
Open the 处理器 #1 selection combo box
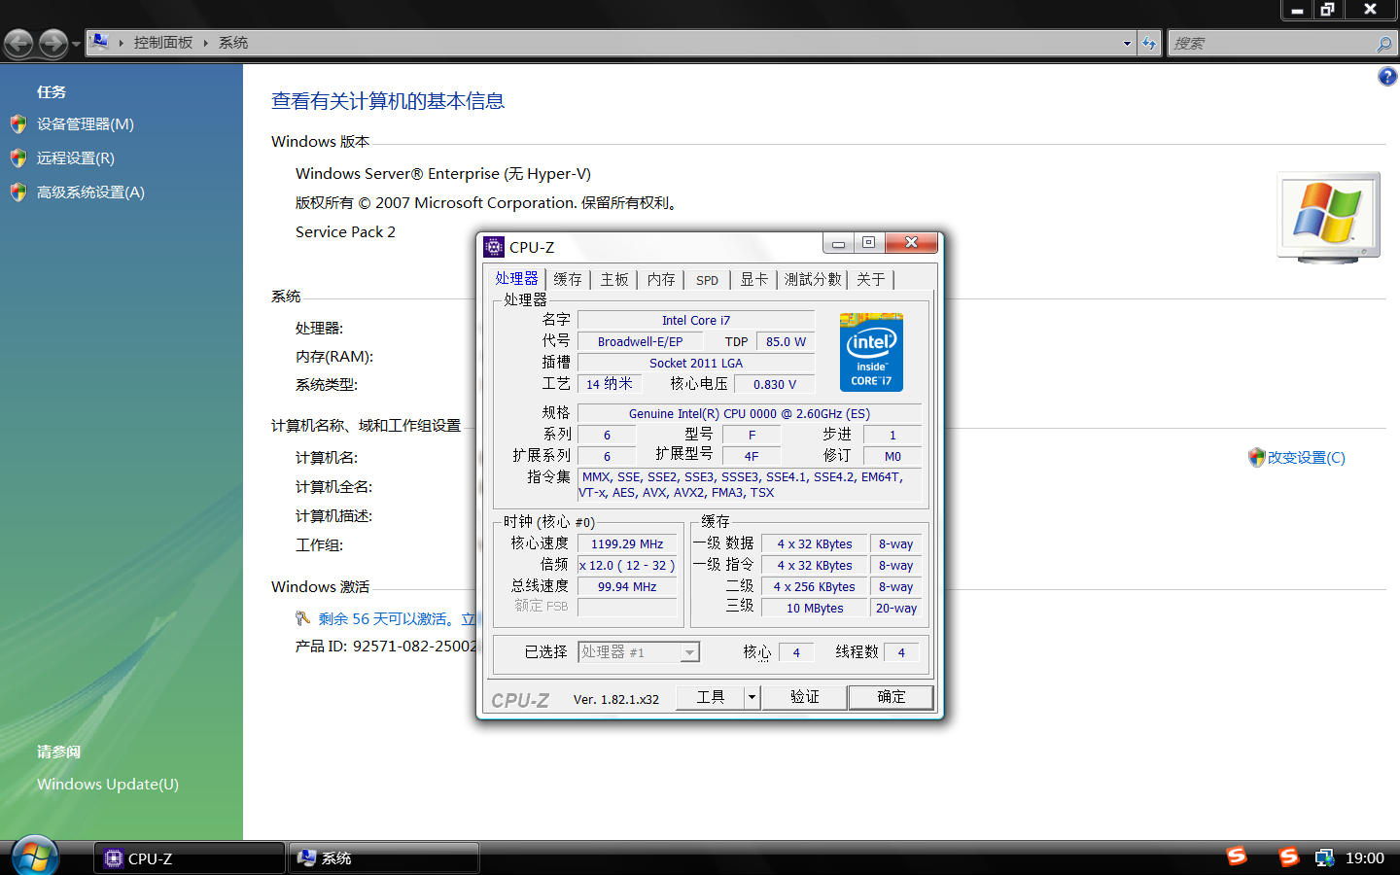639,652
